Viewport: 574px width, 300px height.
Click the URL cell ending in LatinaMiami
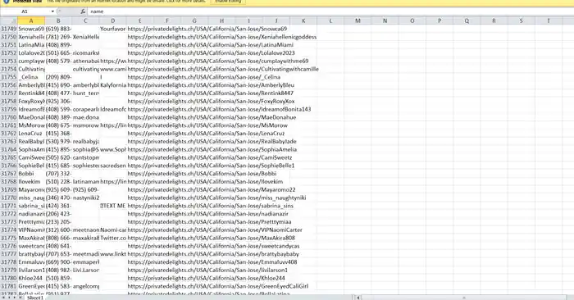pyautogui.click(x=211, y=44)
